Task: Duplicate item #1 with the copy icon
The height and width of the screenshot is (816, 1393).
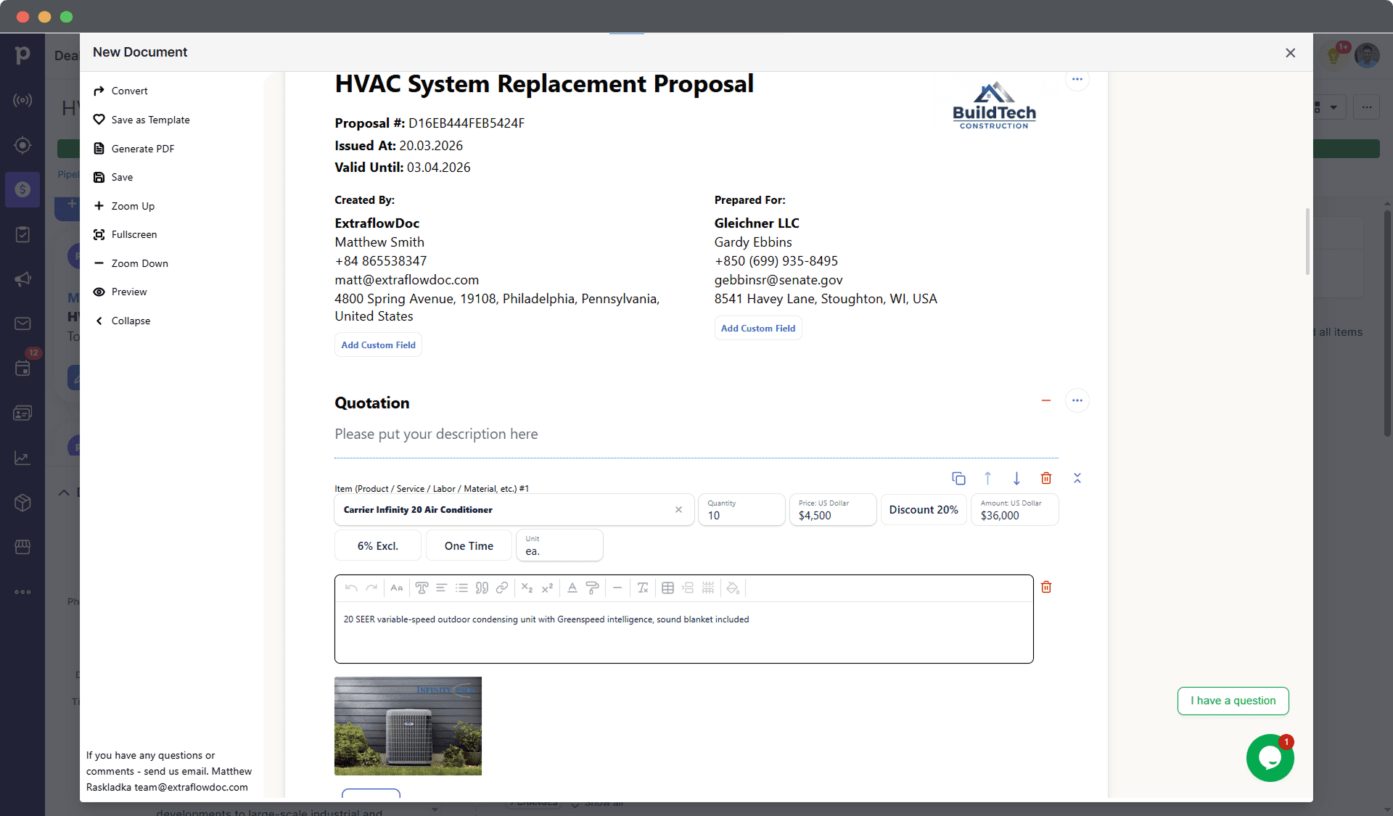Action: coord(958,478)
